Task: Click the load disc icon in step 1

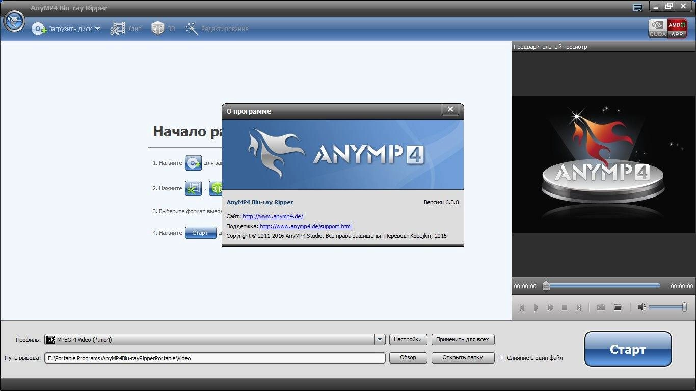Action: [x=193, y=163]
